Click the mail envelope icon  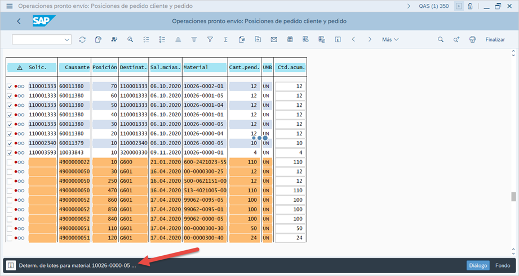273,39
